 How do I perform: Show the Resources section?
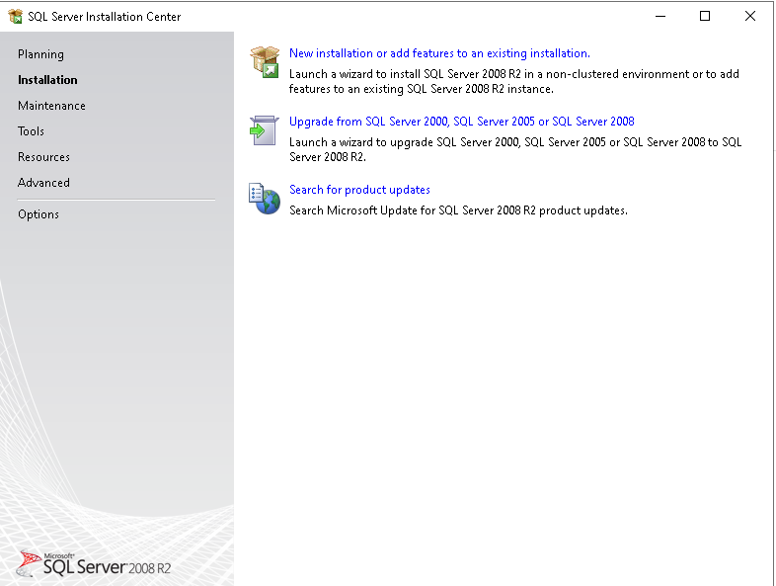(x=43, y=157)
